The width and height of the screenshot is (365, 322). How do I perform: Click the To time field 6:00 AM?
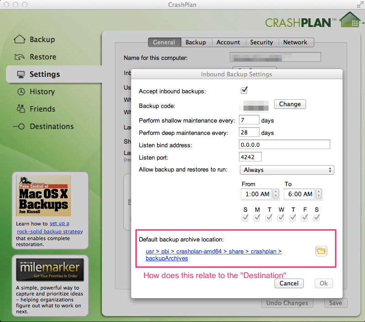299,193
